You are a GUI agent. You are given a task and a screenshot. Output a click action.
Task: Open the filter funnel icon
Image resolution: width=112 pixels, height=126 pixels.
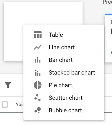8,85
